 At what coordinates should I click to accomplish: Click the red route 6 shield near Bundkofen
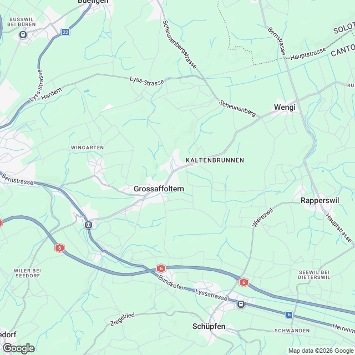coord(161,268)
